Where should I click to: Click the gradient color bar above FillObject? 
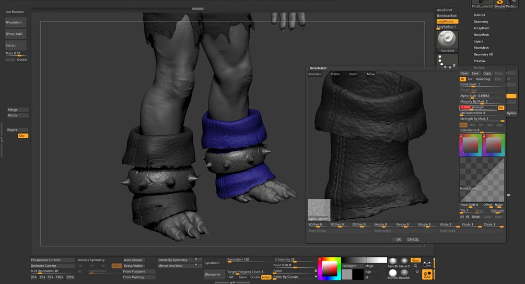(x=364, y=260)
